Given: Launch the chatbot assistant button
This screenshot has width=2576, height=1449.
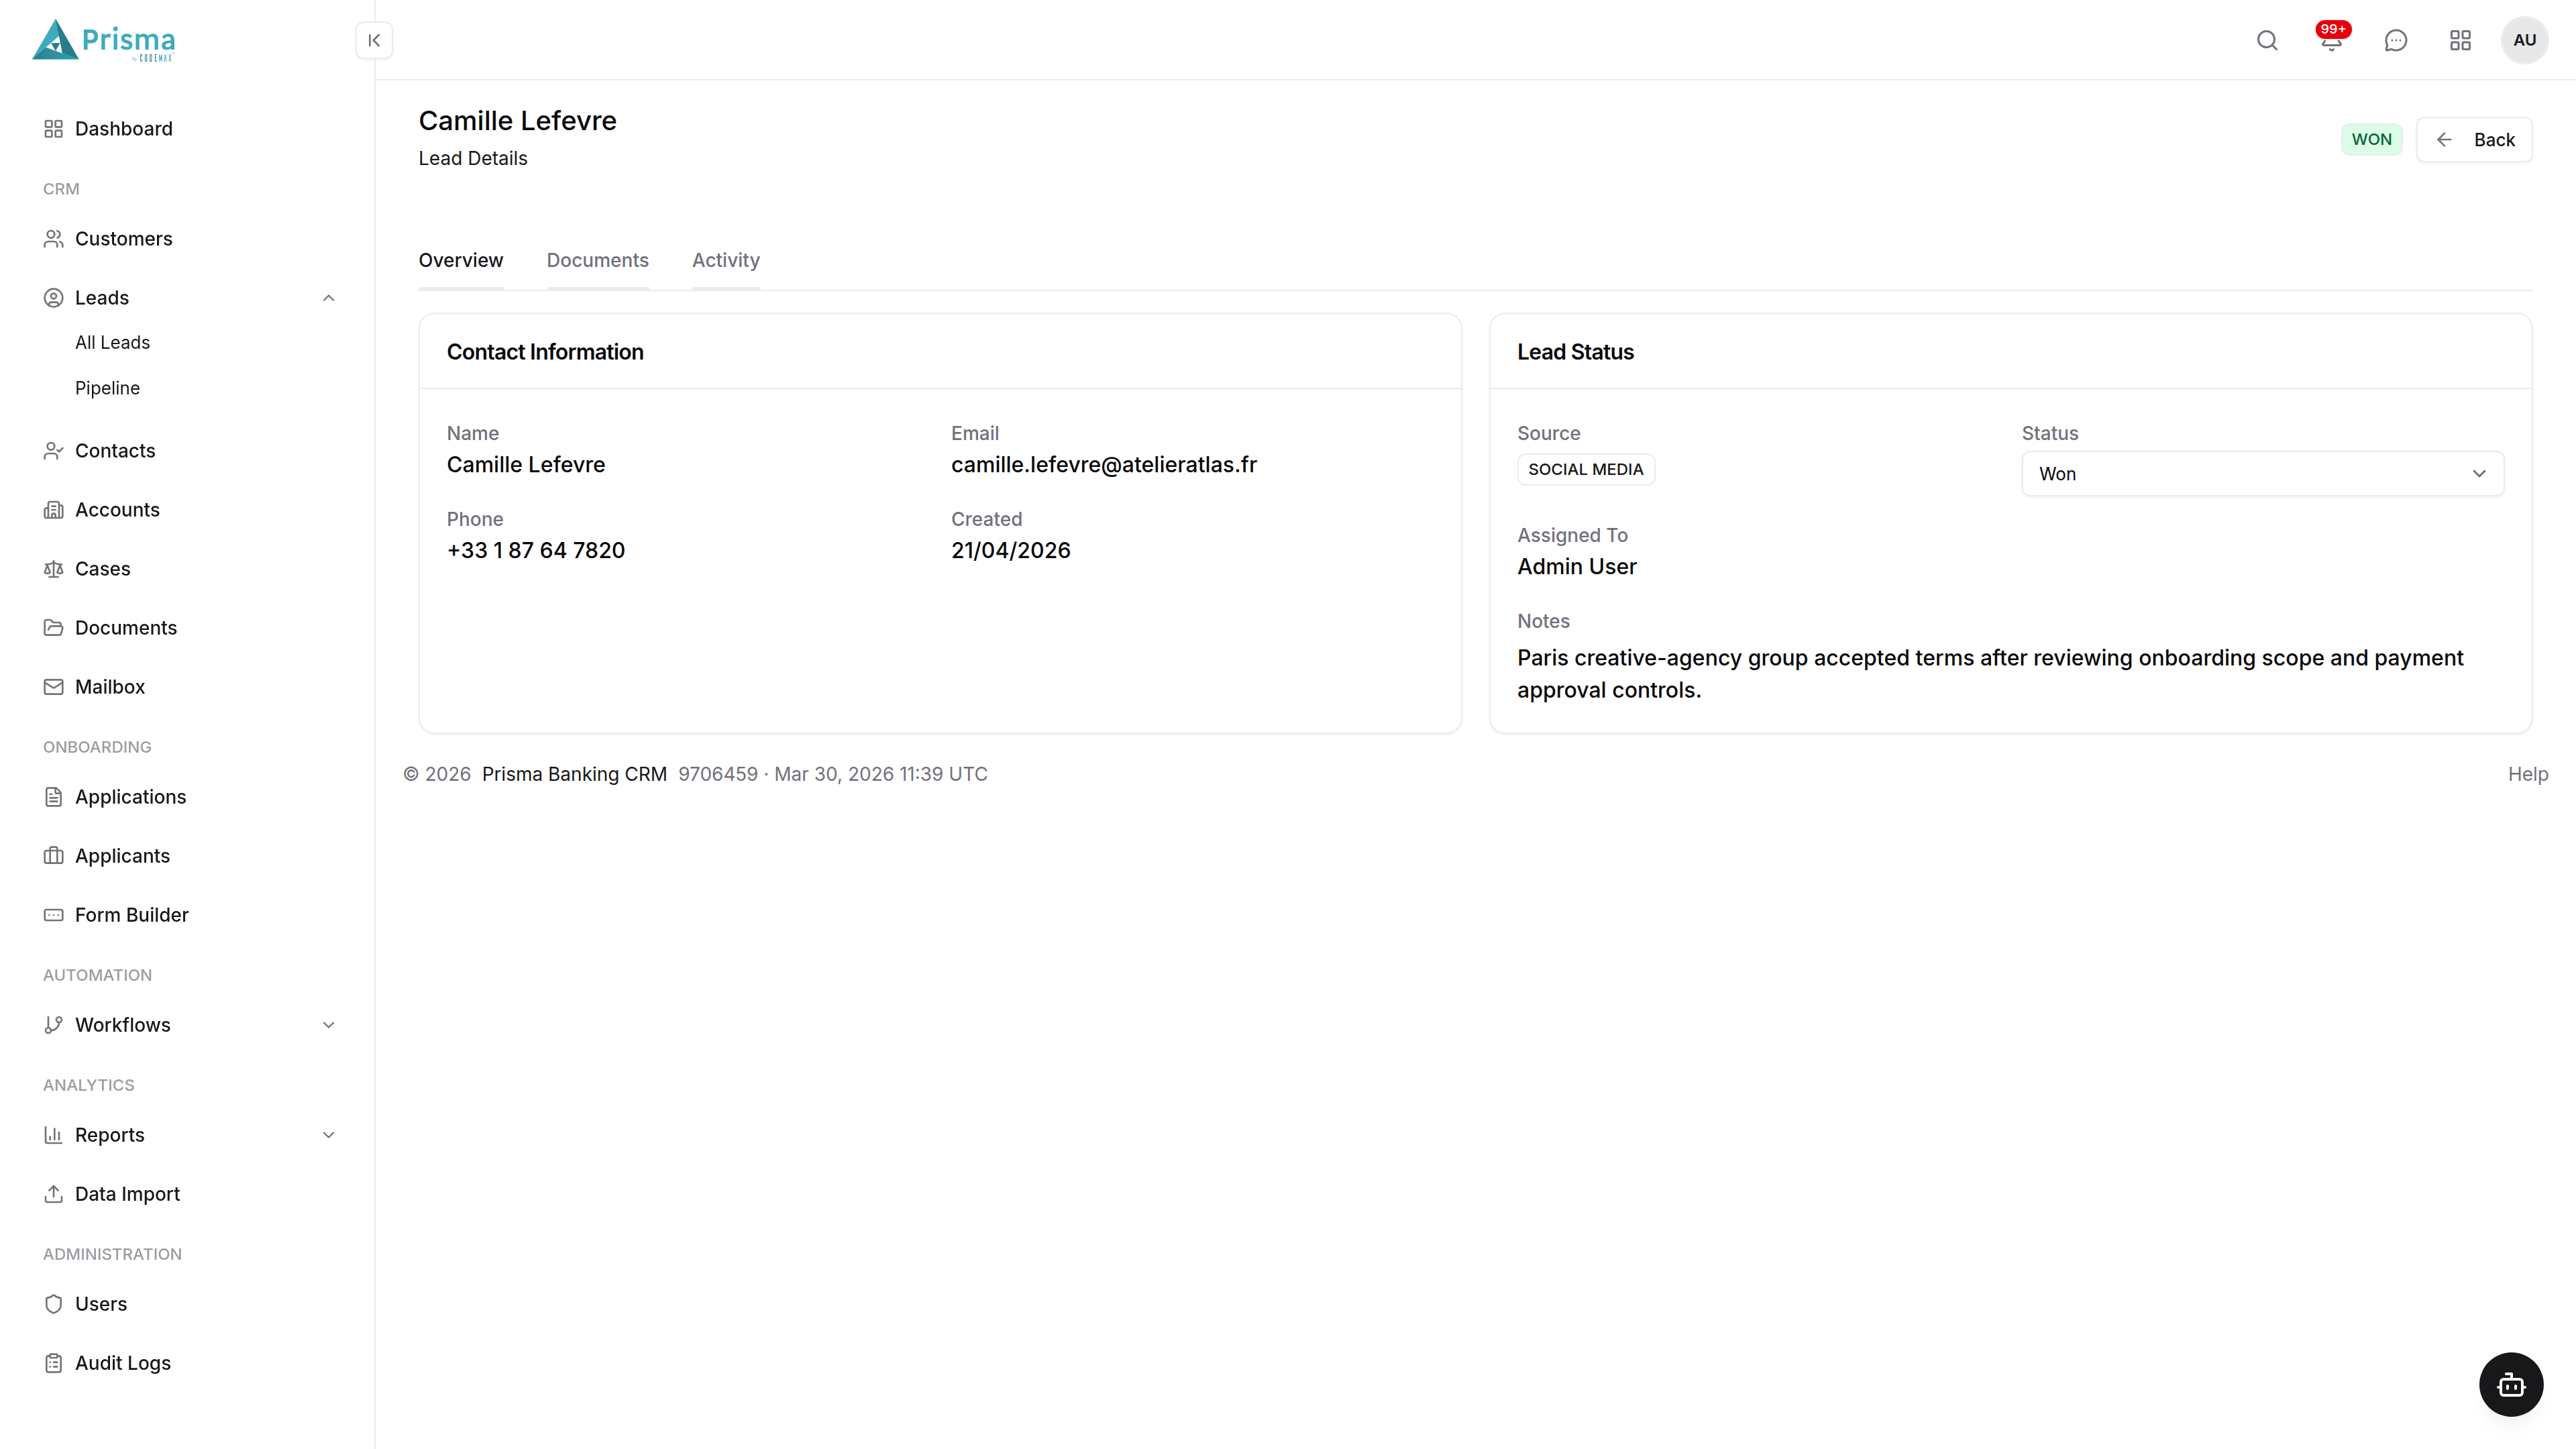Looking at the screenshot, I should point(2511,1384).
